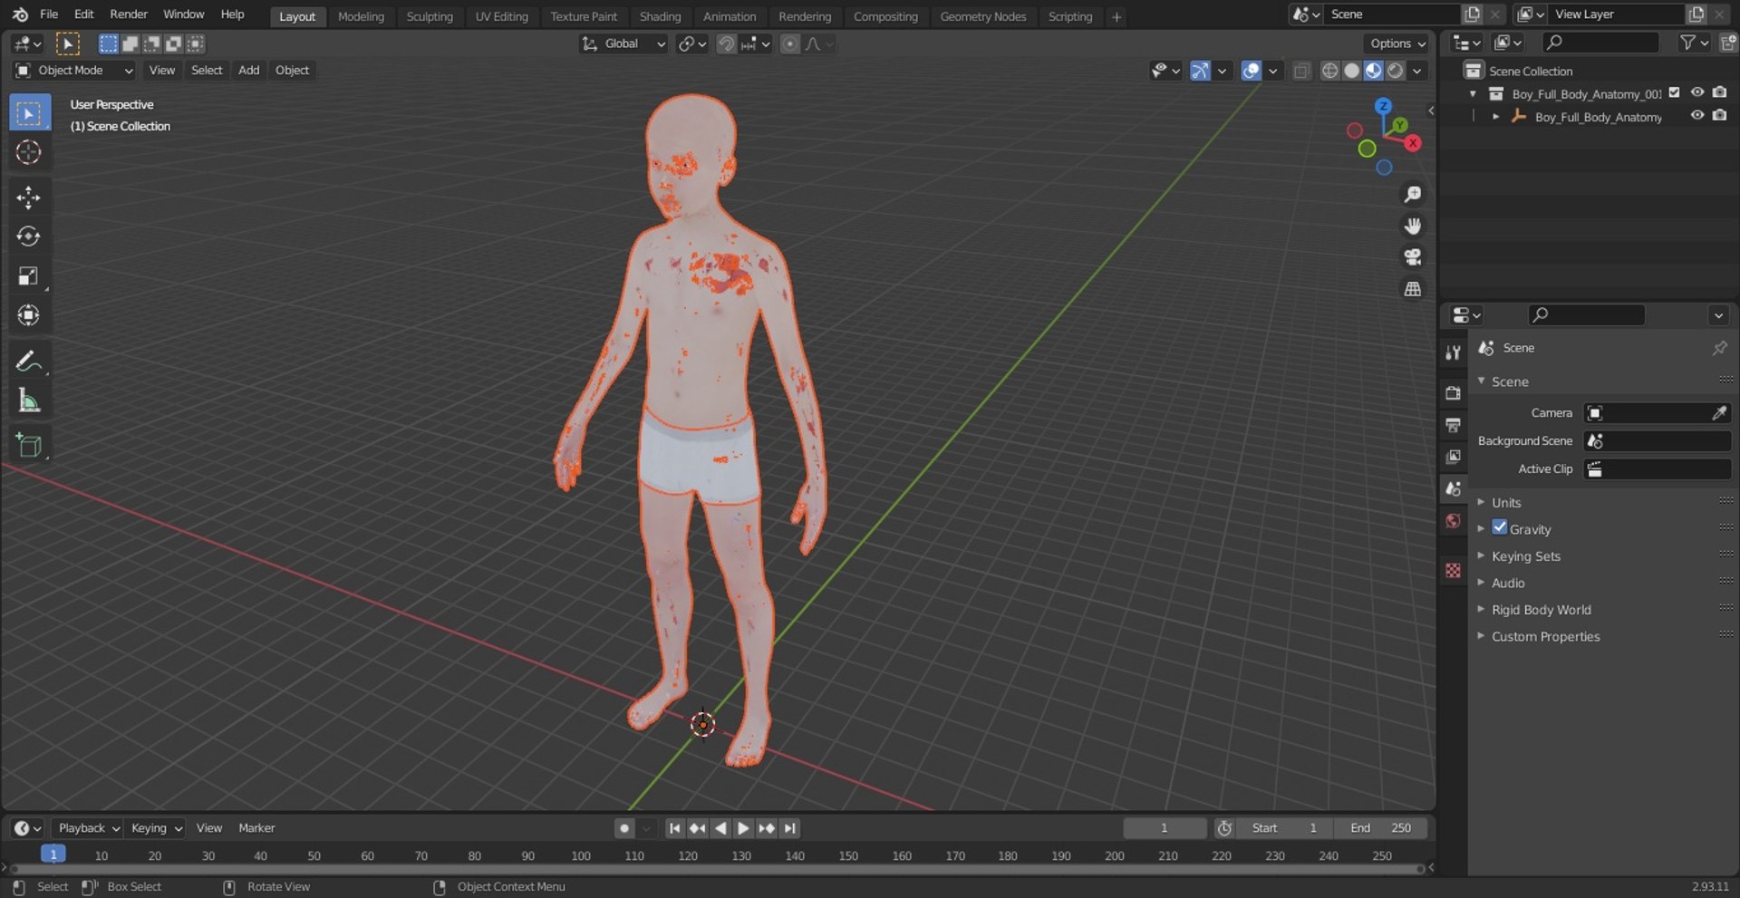Hide Boy_Full_Body_Anatomy_001 collection in viewport
Screen dimensions: 1740x898
point(1697,92)
